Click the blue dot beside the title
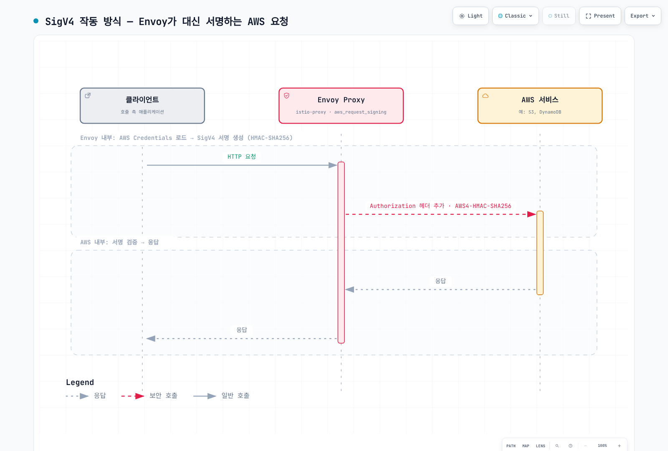This screenshot has width=668, height=451. click(36, 21)
